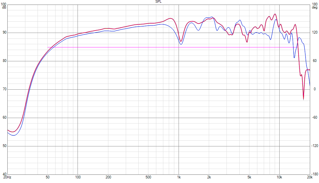Click the '20Hz' frequency axis label
Image resolution: width=319 pixels, height=183 pixels.
(7, 177)
